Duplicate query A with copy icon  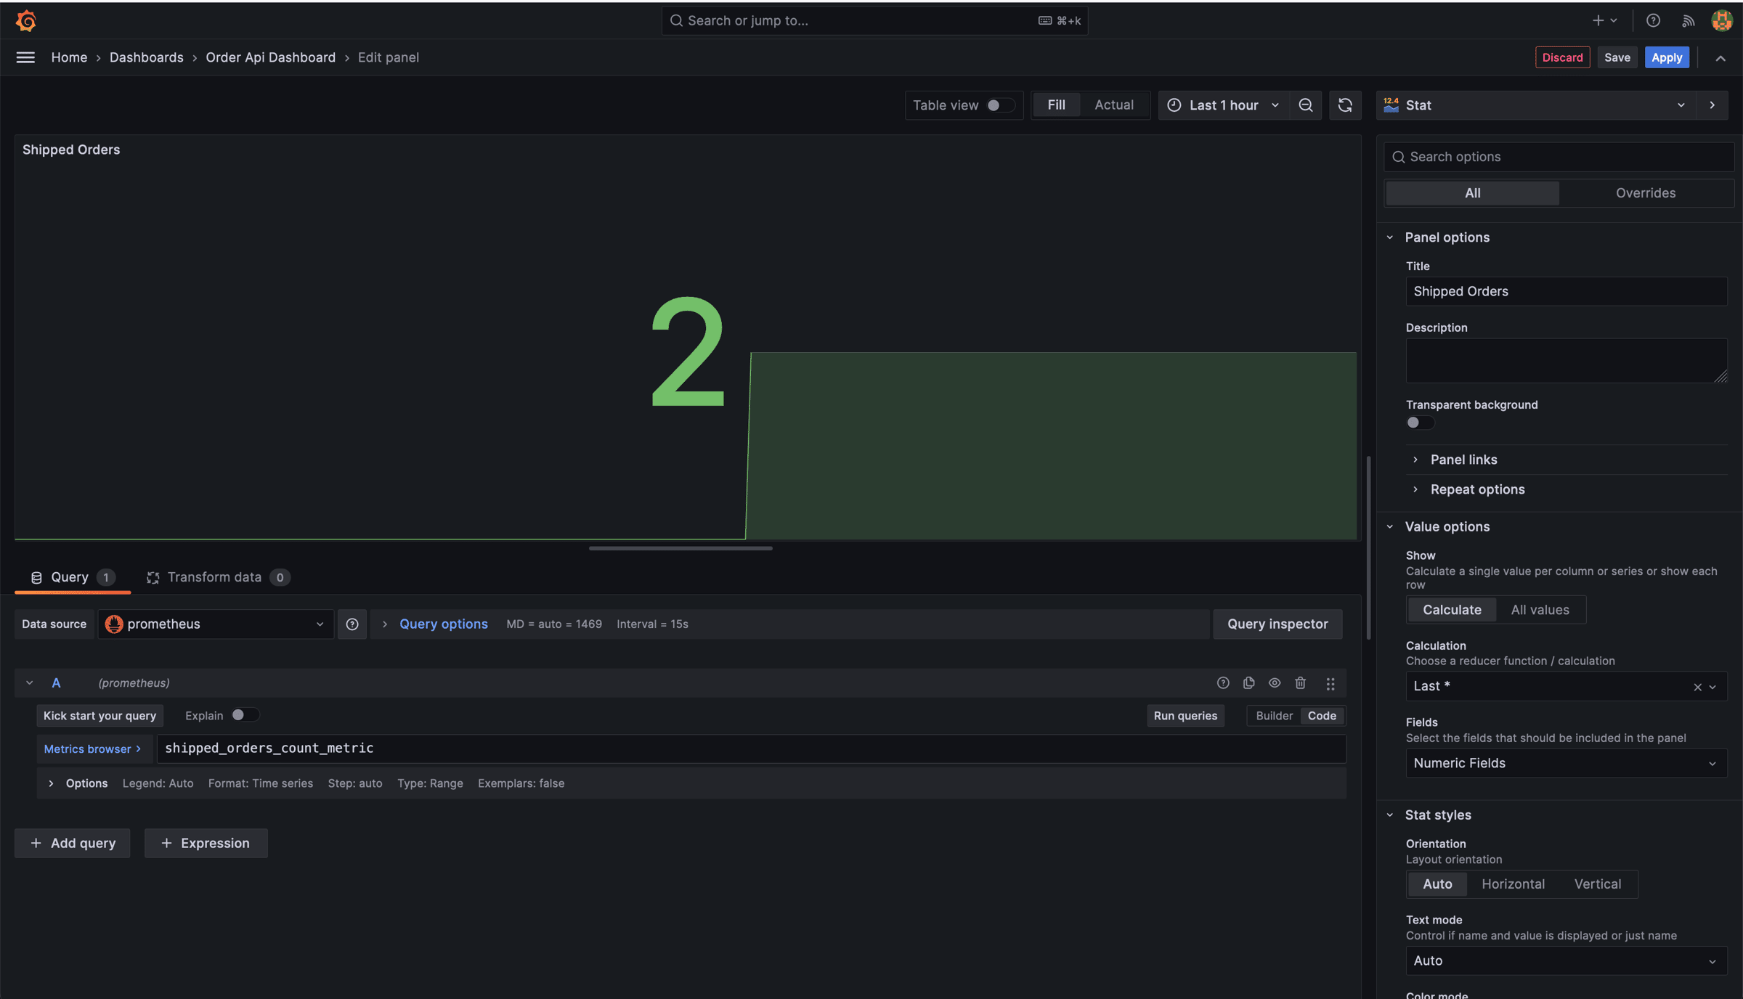[1248, 683]
